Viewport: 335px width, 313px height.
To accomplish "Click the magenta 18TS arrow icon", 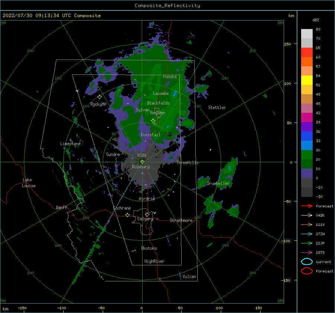I will point(307,253).
